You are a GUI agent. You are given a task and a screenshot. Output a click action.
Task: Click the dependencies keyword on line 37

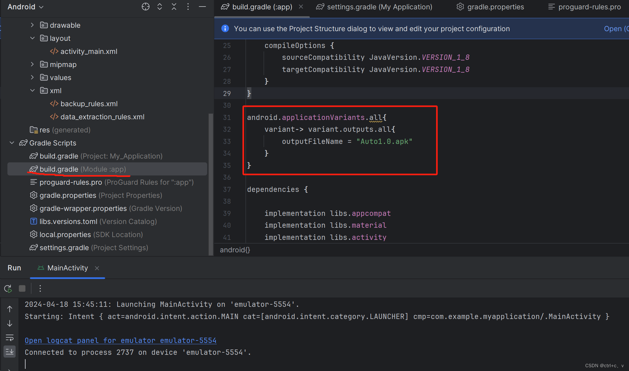pyautogui.click(x=273, y=189)
